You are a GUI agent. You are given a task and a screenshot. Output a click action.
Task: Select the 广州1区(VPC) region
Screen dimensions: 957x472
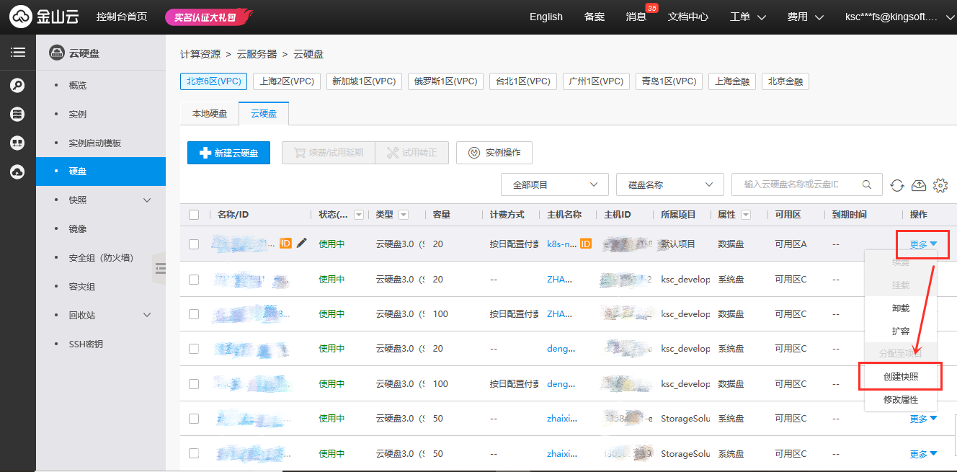(x=596, y=81)
